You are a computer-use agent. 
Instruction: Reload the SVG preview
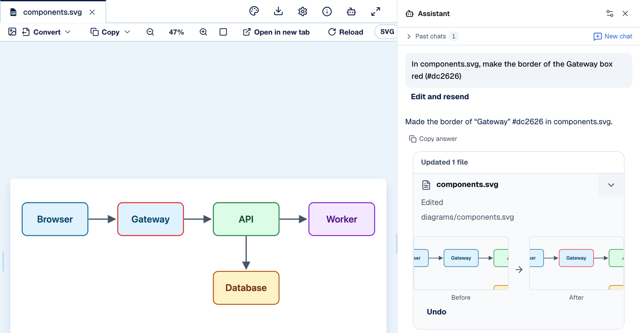point(346,32)
